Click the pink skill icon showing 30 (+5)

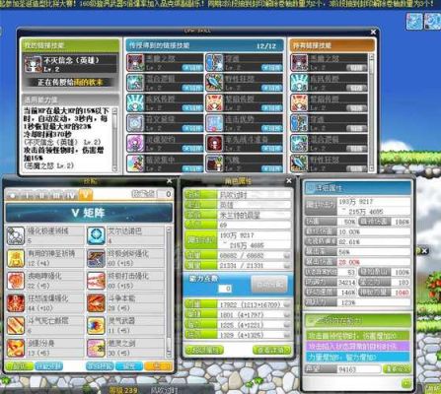pyautogui.click(x=96, y=348)
